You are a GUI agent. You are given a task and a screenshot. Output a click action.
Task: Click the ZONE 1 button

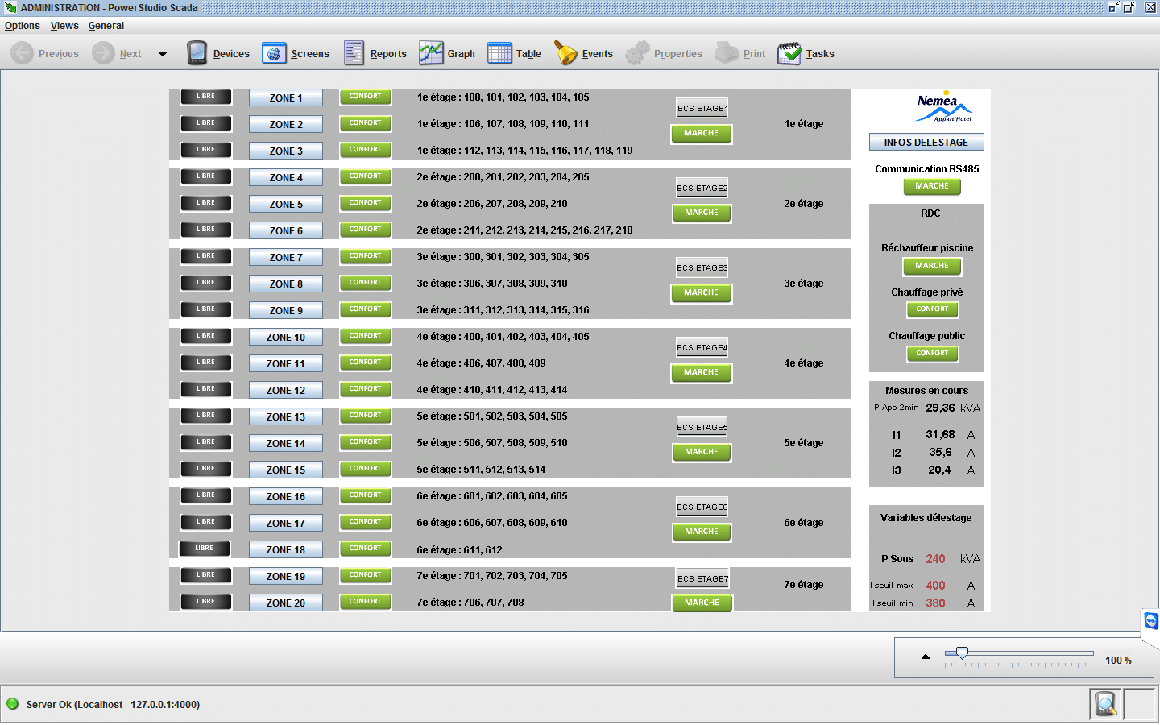coord(286,97)
